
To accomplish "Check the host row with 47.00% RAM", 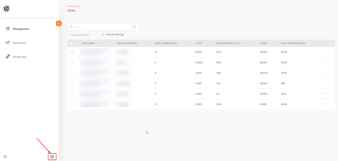I will (x=71, y=83).
